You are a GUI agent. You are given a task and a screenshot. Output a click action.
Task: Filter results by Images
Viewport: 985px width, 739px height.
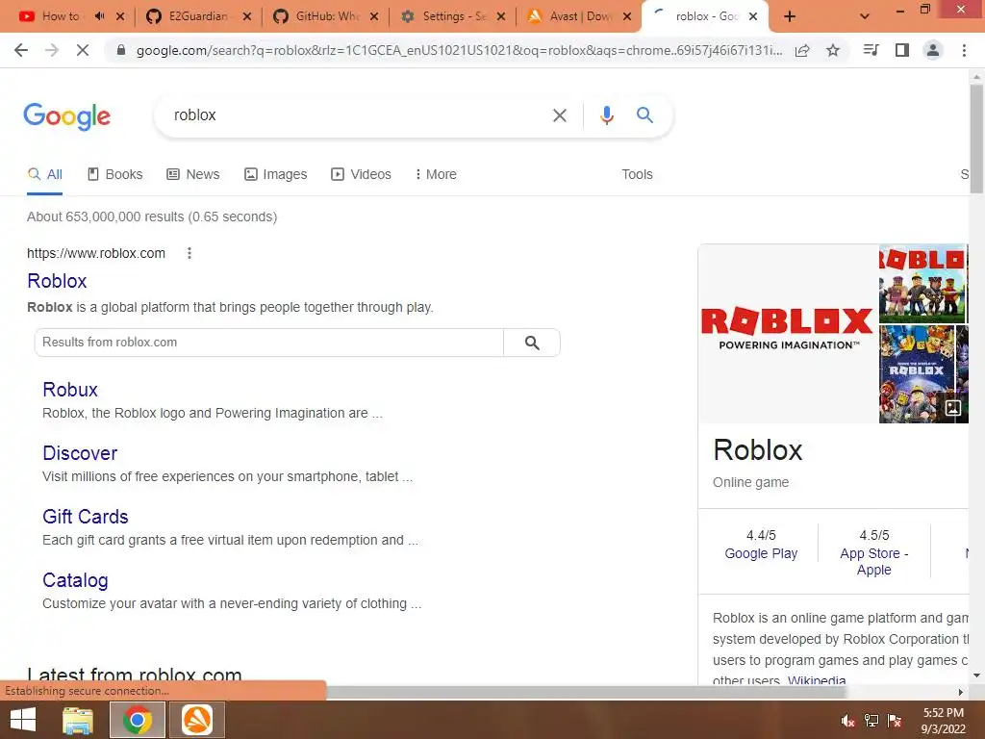coord(275,174)
